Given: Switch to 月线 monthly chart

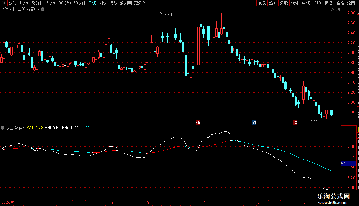Looking at the screenshot, I should click(113, 3).
